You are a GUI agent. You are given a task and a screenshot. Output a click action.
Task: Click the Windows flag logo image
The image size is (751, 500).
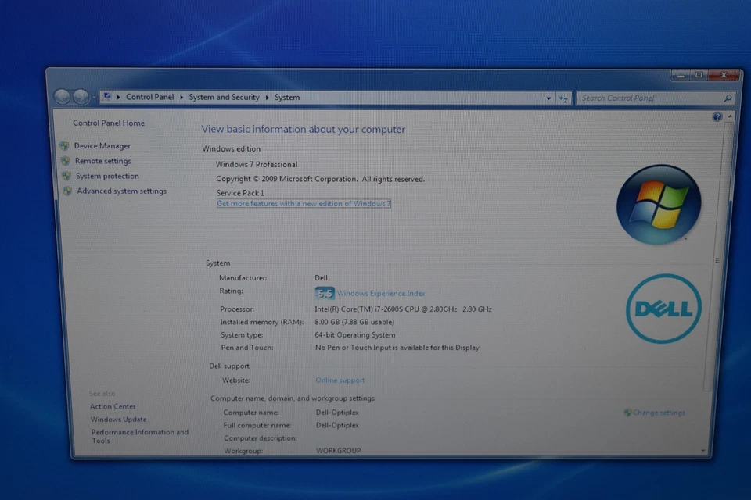659,203
